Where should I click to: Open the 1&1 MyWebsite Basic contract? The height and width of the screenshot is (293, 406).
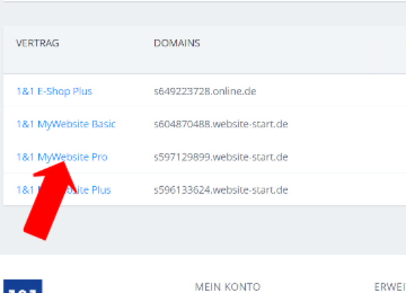coord(66,124)
